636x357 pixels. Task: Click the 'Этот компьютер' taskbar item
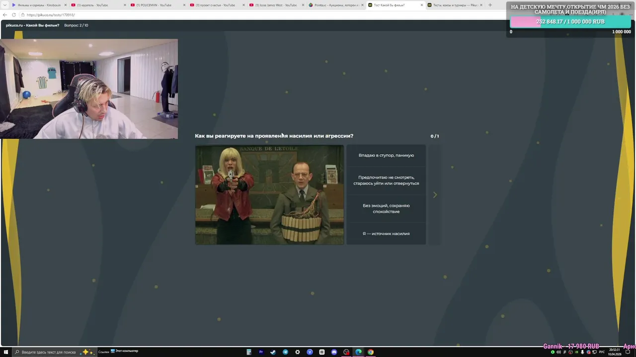[x=124, y=351]
